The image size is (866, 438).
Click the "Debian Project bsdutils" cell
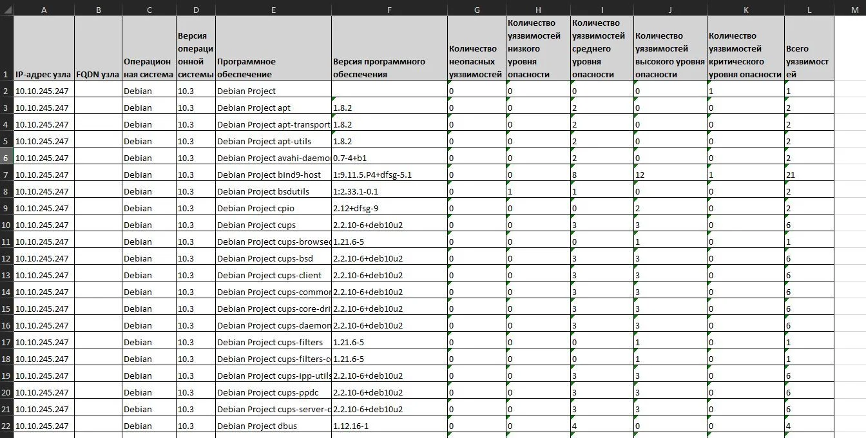tap(273, 191)
